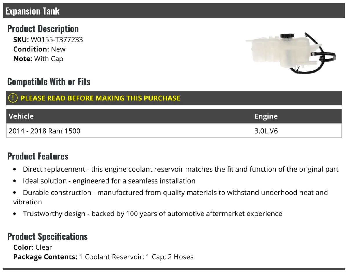Click the Note: With Cap line
This screenshot has width=348, height=273.
click(x=38, y=59)
